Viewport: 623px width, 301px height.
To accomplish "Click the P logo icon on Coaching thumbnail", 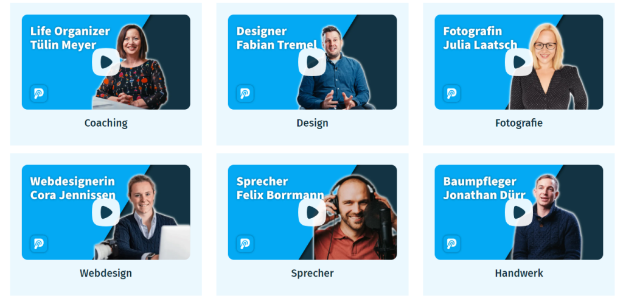I will tap(39, 94).
